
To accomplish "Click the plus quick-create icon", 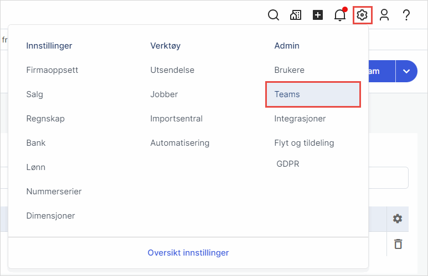I will click(318, 15).
